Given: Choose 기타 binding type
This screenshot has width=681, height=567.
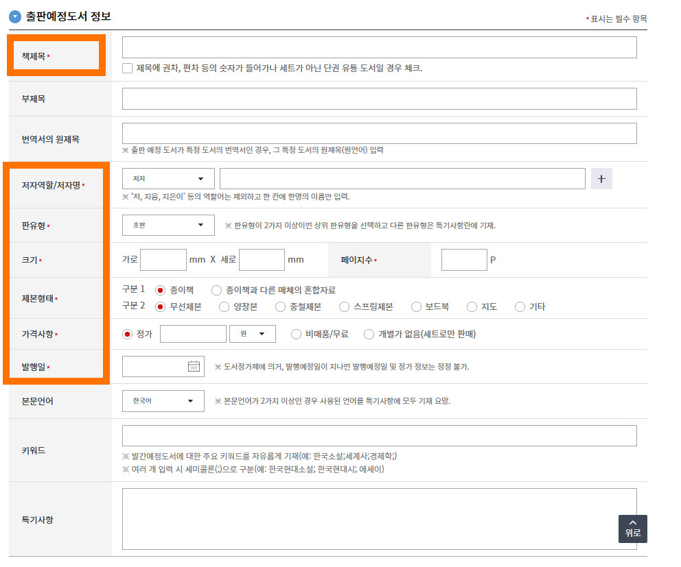Looking at the screenshot, I should click(x=520, y=307).
